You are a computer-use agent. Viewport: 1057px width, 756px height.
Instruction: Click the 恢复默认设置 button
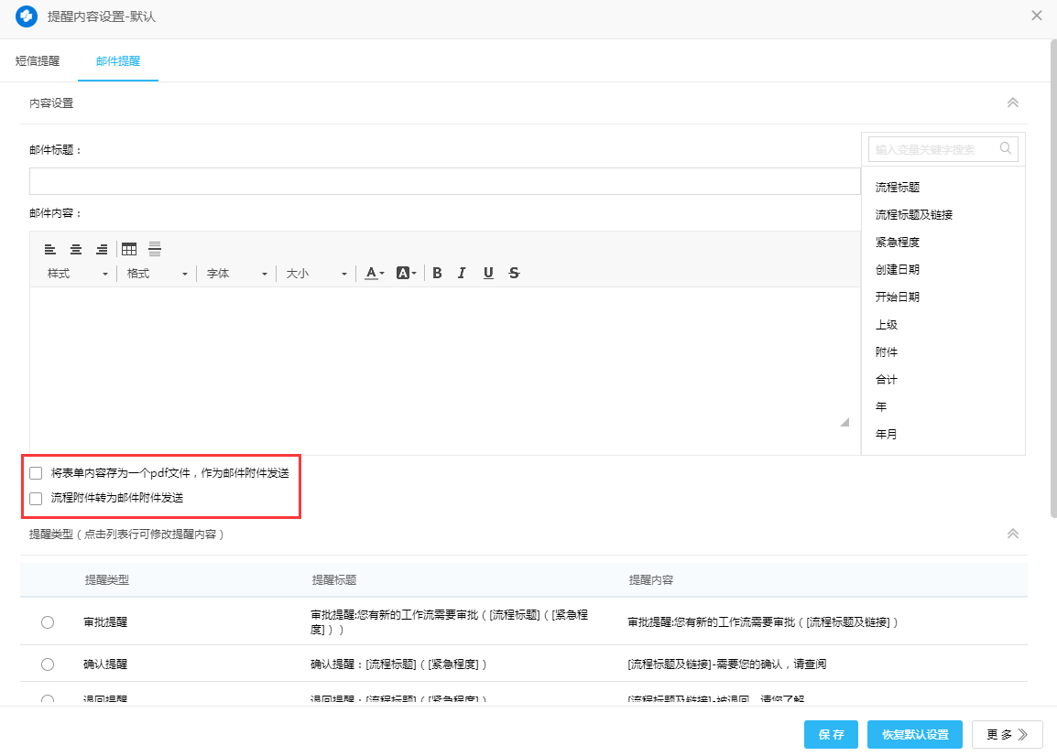pyautogui.click(x=914, y=734)
